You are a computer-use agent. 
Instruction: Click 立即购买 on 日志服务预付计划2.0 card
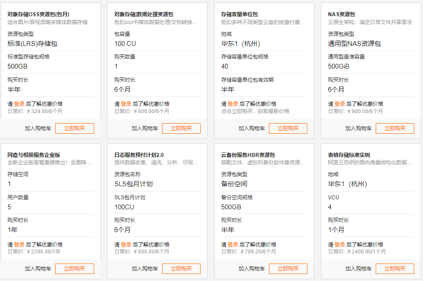pyautogui.click(x=181, y=269)
